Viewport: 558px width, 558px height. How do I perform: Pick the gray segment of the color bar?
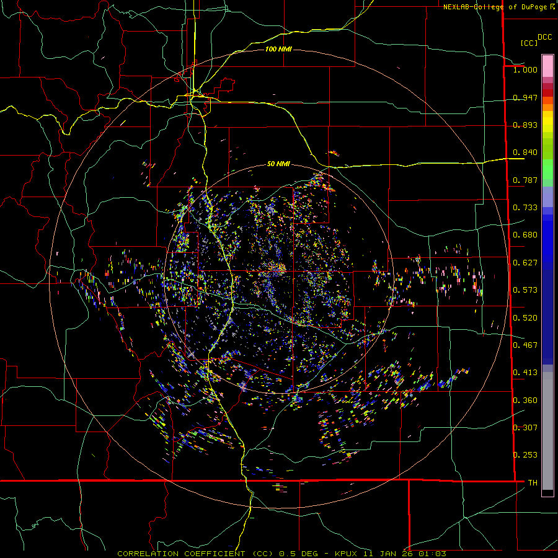[547, 431]
